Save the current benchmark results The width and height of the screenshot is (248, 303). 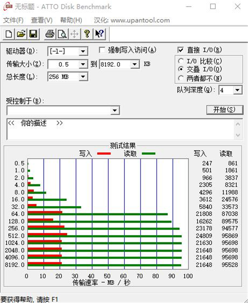point(33,34)
